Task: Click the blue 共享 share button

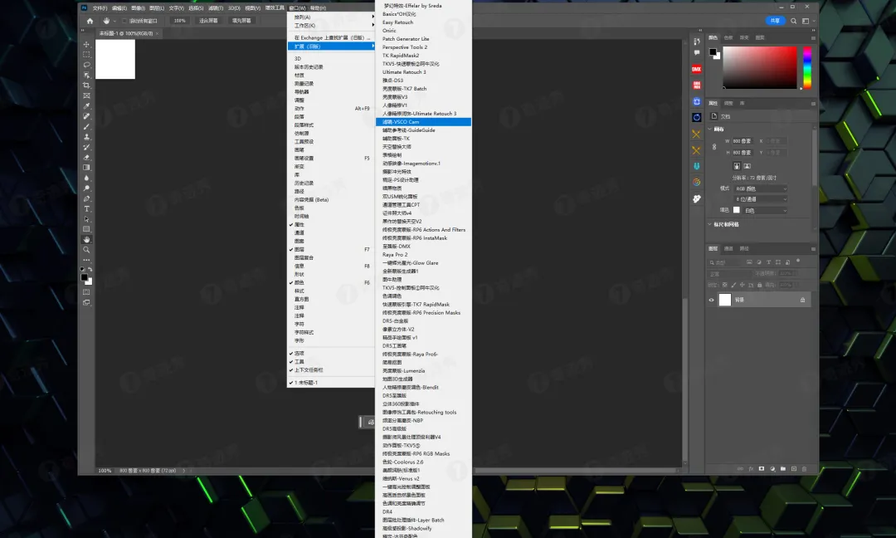Action: 775,21
